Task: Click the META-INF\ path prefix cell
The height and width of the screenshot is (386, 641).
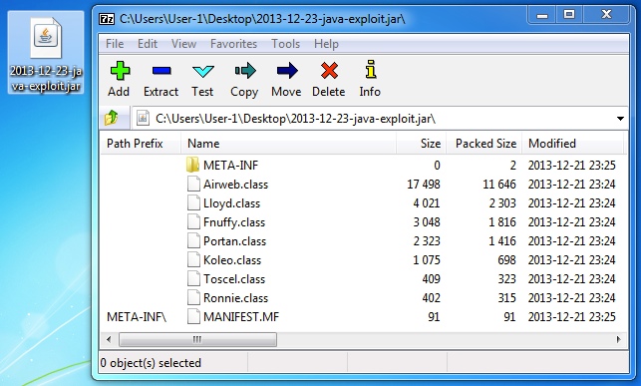Action: coord(137,317)
